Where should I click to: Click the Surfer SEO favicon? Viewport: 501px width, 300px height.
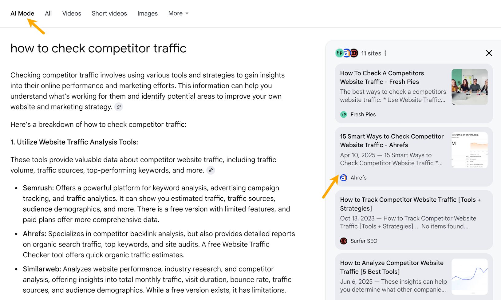343,241
